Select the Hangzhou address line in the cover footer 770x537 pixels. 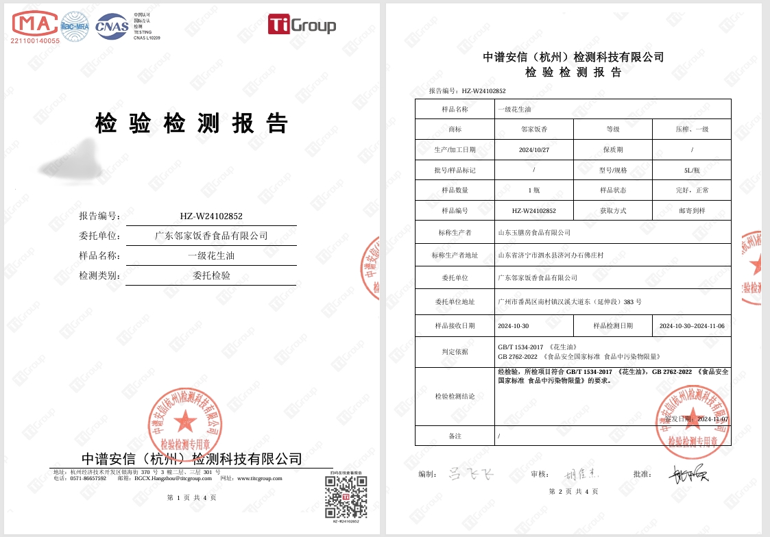tap(137, 472)
